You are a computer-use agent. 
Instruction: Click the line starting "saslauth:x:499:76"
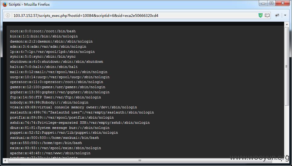tap(82, 112)
